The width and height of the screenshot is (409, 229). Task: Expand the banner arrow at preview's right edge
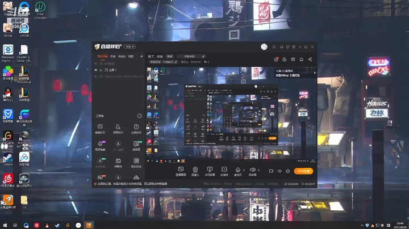click(x=315, y=73)
